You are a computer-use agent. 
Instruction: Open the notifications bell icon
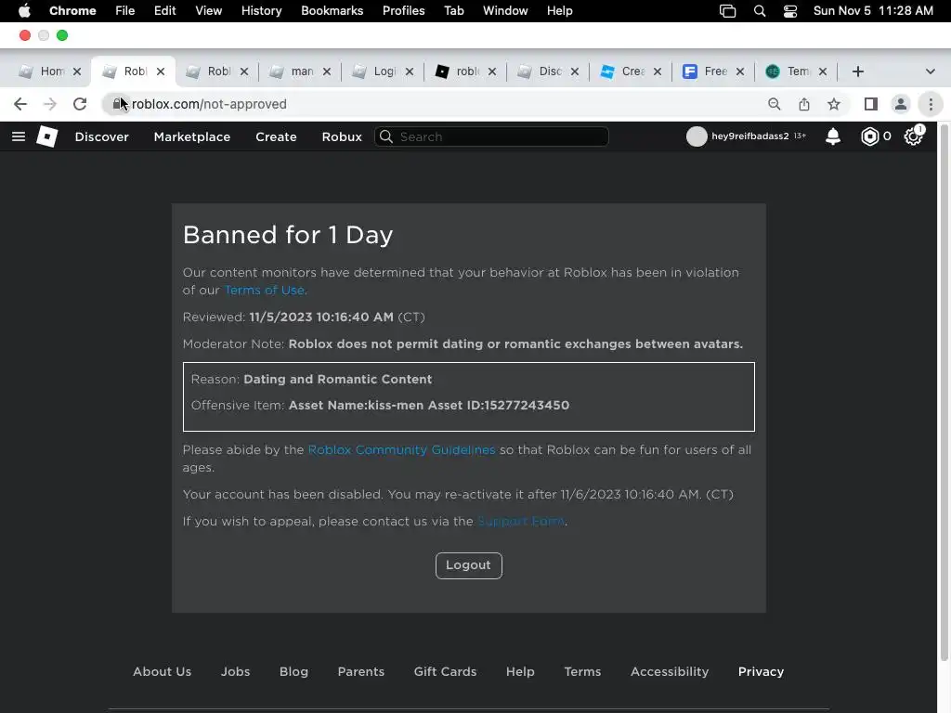[833, 136]
